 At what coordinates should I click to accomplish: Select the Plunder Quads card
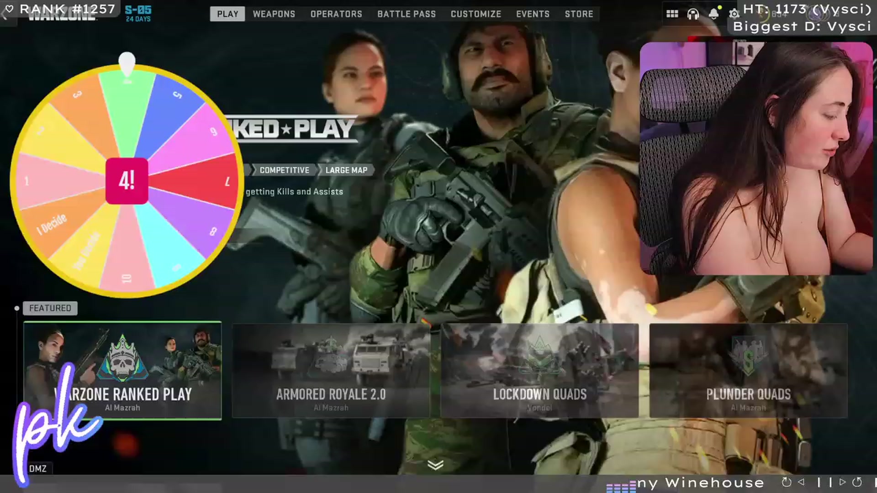point(748,371)
